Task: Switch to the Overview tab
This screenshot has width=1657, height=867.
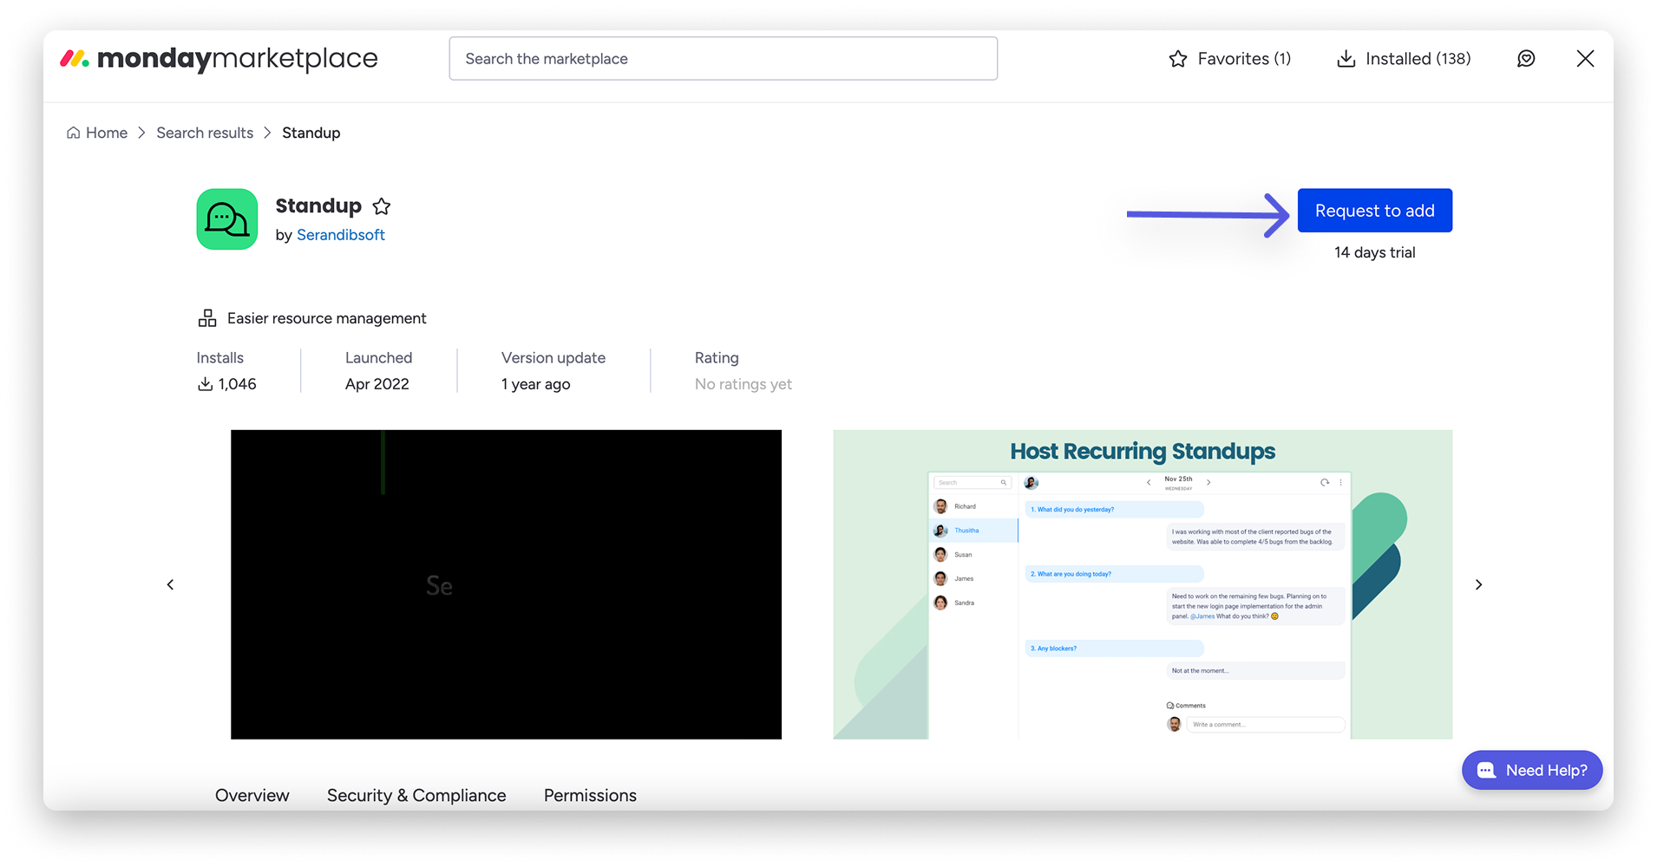Action: pyautogui.click(x=252, y=795)
